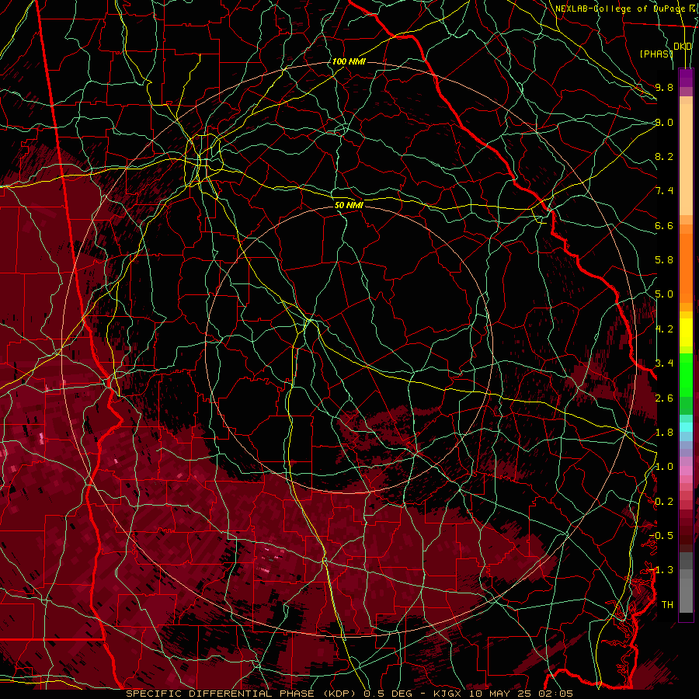Click the purple top segment of the color bar
This screenshot has height=699, width=699.
pos(686,78)
